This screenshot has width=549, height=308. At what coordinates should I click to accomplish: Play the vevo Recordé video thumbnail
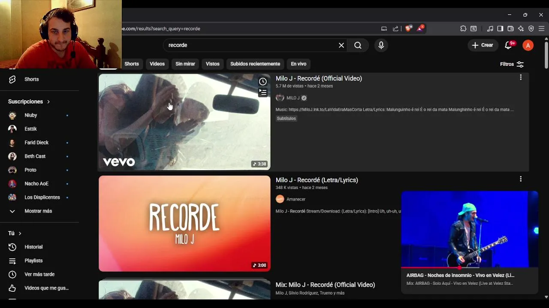184,122
